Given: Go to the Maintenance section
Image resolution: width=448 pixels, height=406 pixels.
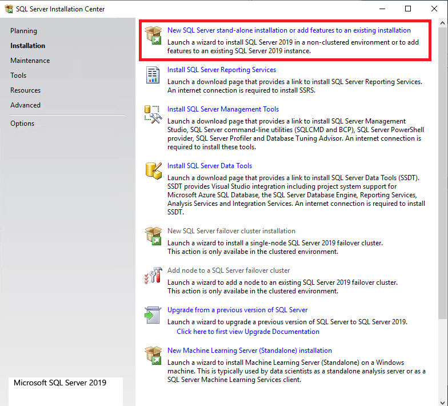Looking at the screenshot, I should [x=30, y=61].
